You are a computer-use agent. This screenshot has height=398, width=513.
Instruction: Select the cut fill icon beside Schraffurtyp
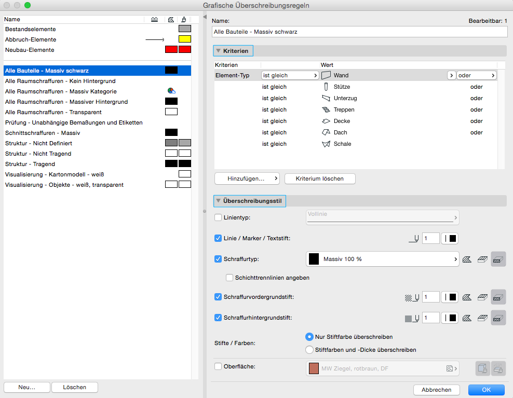(x=498, y=259)
